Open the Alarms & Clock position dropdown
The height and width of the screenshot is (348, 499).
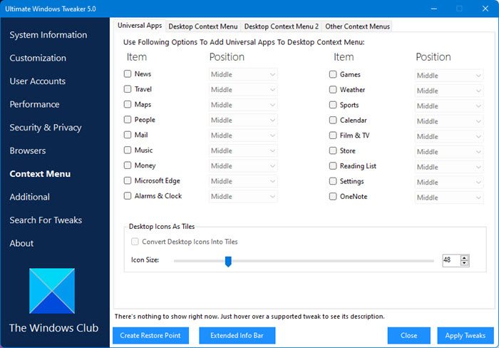[x=243, y=196]
